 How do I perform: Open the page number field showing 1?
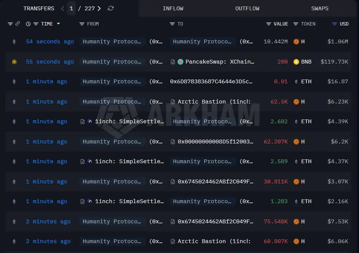point(71,8)
